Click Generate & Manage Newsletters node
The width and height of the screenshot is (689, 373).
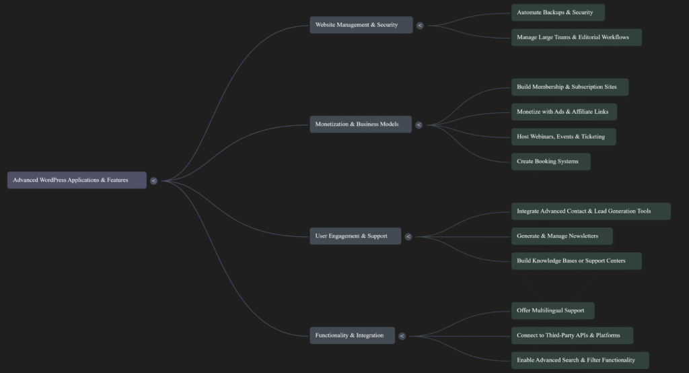coord(562,236)
